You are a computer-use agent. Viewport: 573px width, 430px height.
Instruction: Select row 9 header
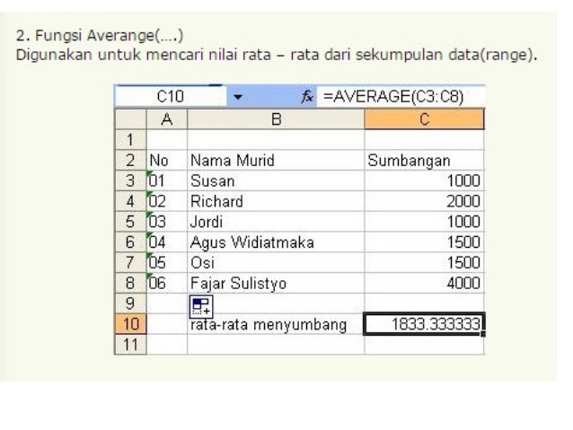click(130, 303)
